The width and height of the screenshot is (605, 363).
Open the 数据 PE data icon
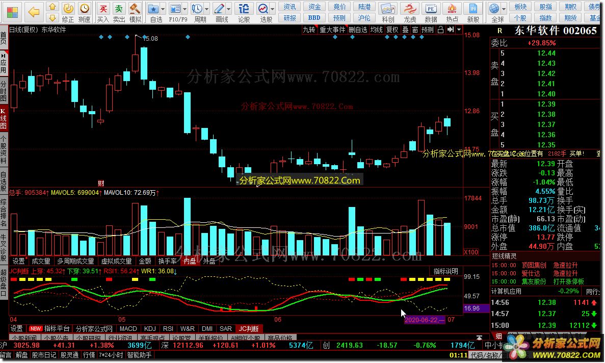click(x=431, y=12)
